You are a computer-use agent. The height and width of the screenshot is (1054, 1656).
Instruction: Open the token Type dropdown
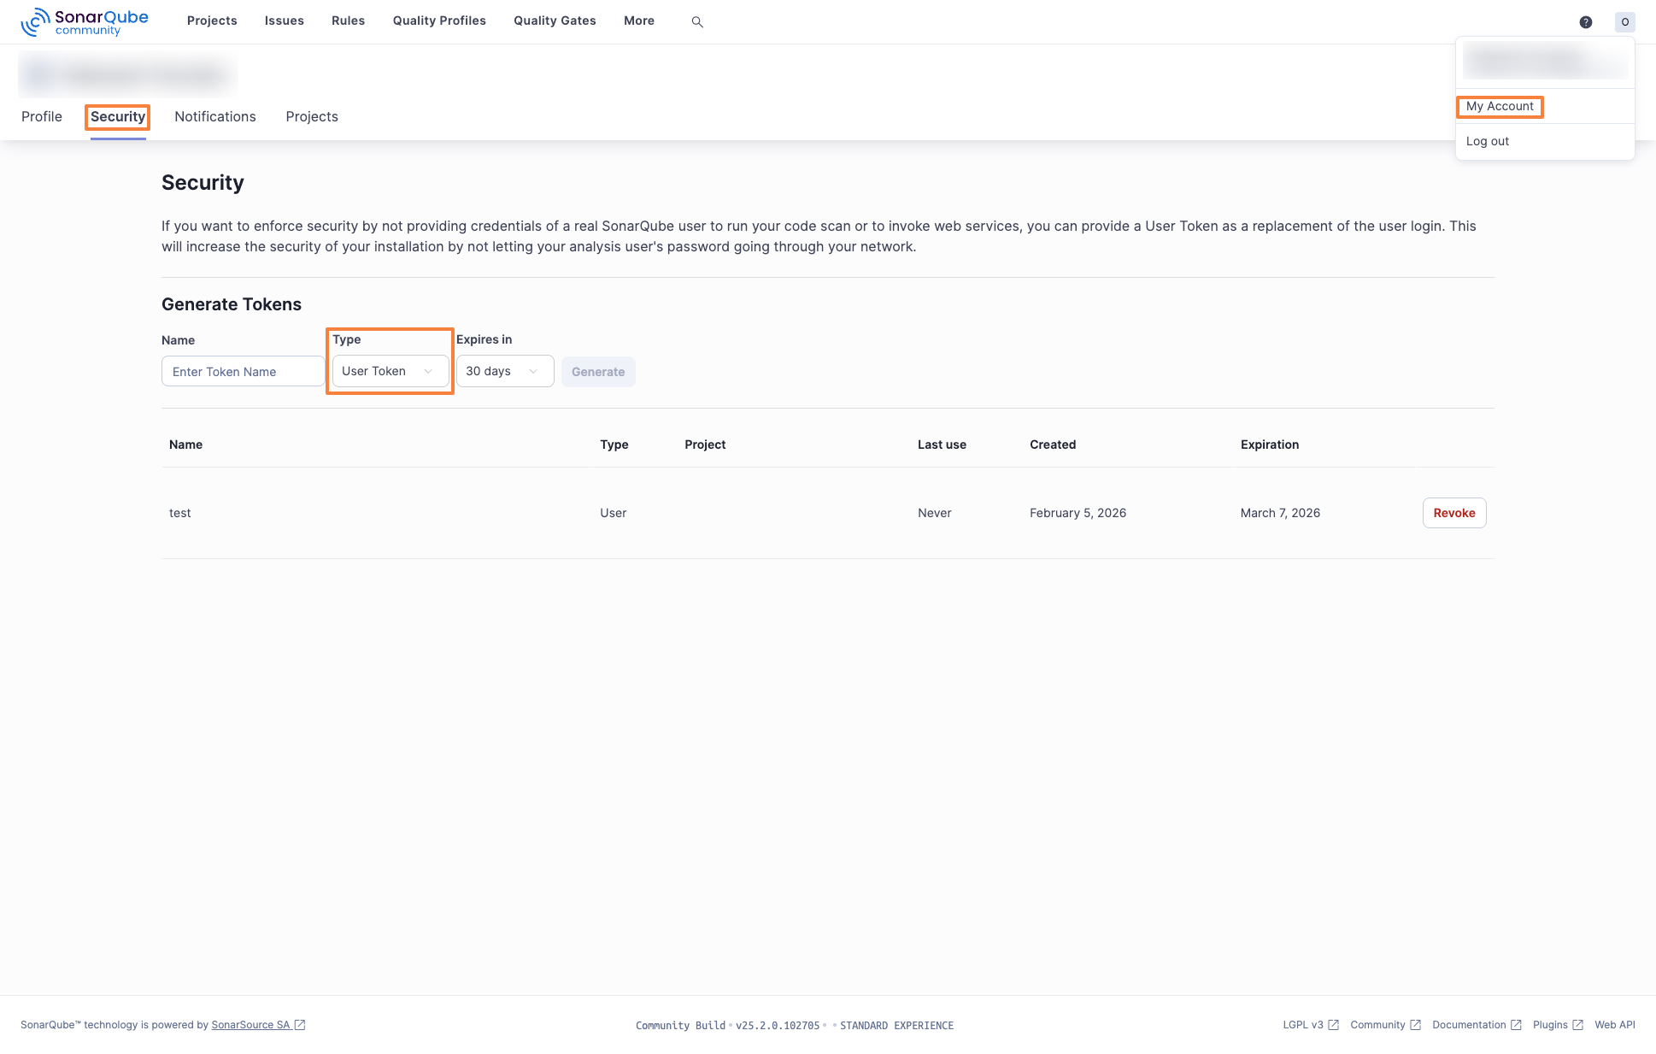(x=389, y=371)
